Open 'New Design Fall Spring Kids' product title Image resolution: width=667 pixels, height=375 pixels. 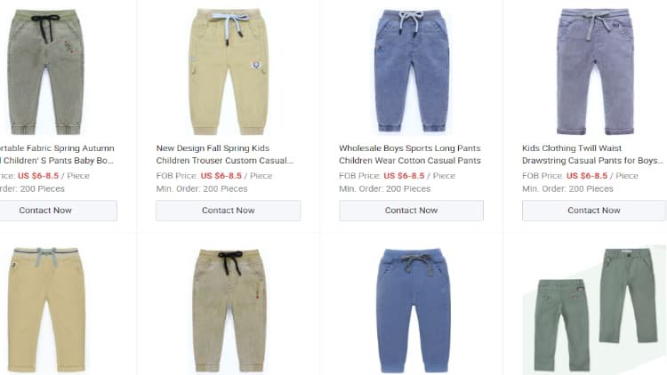point(213,148)
